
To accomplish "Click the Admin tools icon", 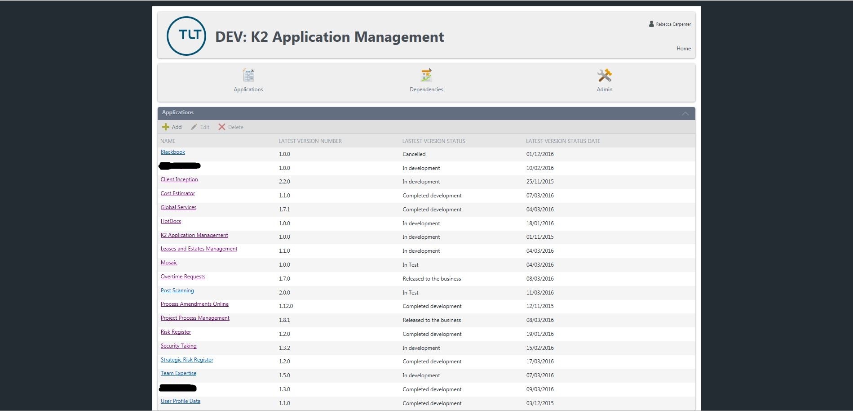I will 605,75.
